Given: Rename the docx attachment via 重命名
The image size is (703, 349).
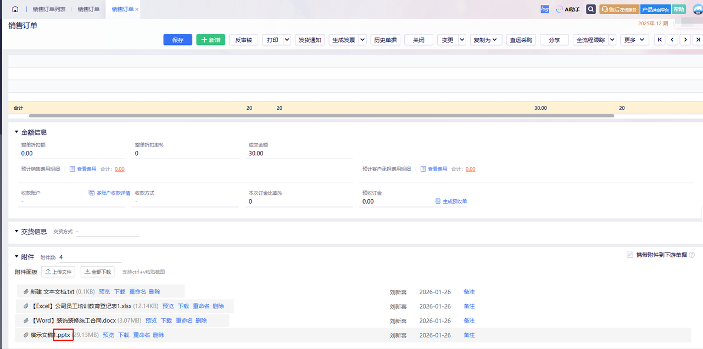Looking at the screenshot, I should tap(184, 320).
